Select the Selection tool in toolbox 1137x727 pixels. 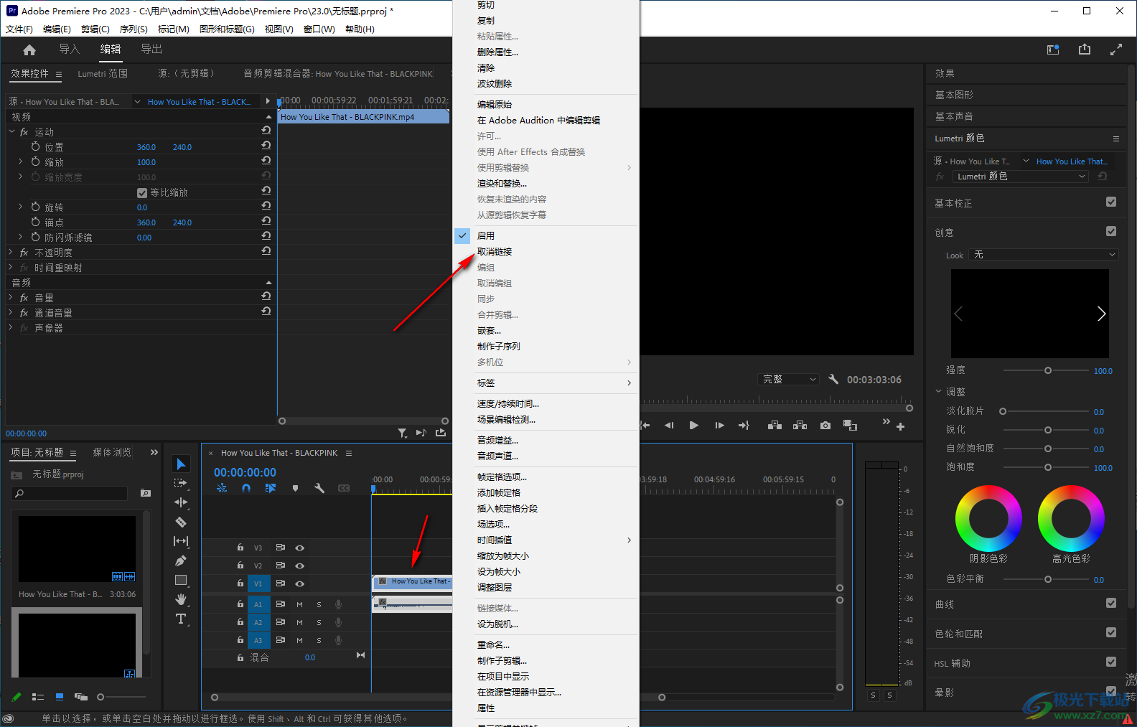pos(181,464)
